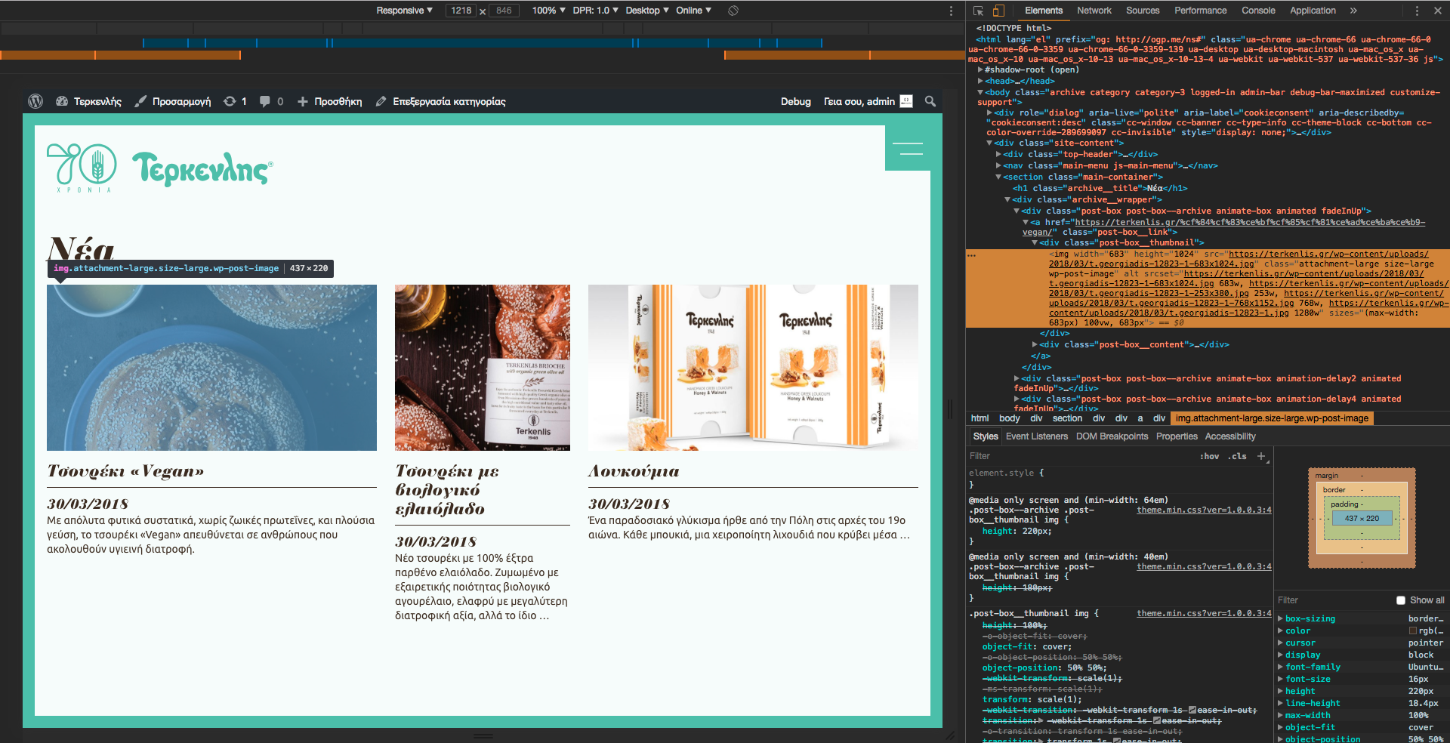Viewport: 1450px width, 743px height.
Task: Switch to the Sources tab
Action: coord(1143,11)
